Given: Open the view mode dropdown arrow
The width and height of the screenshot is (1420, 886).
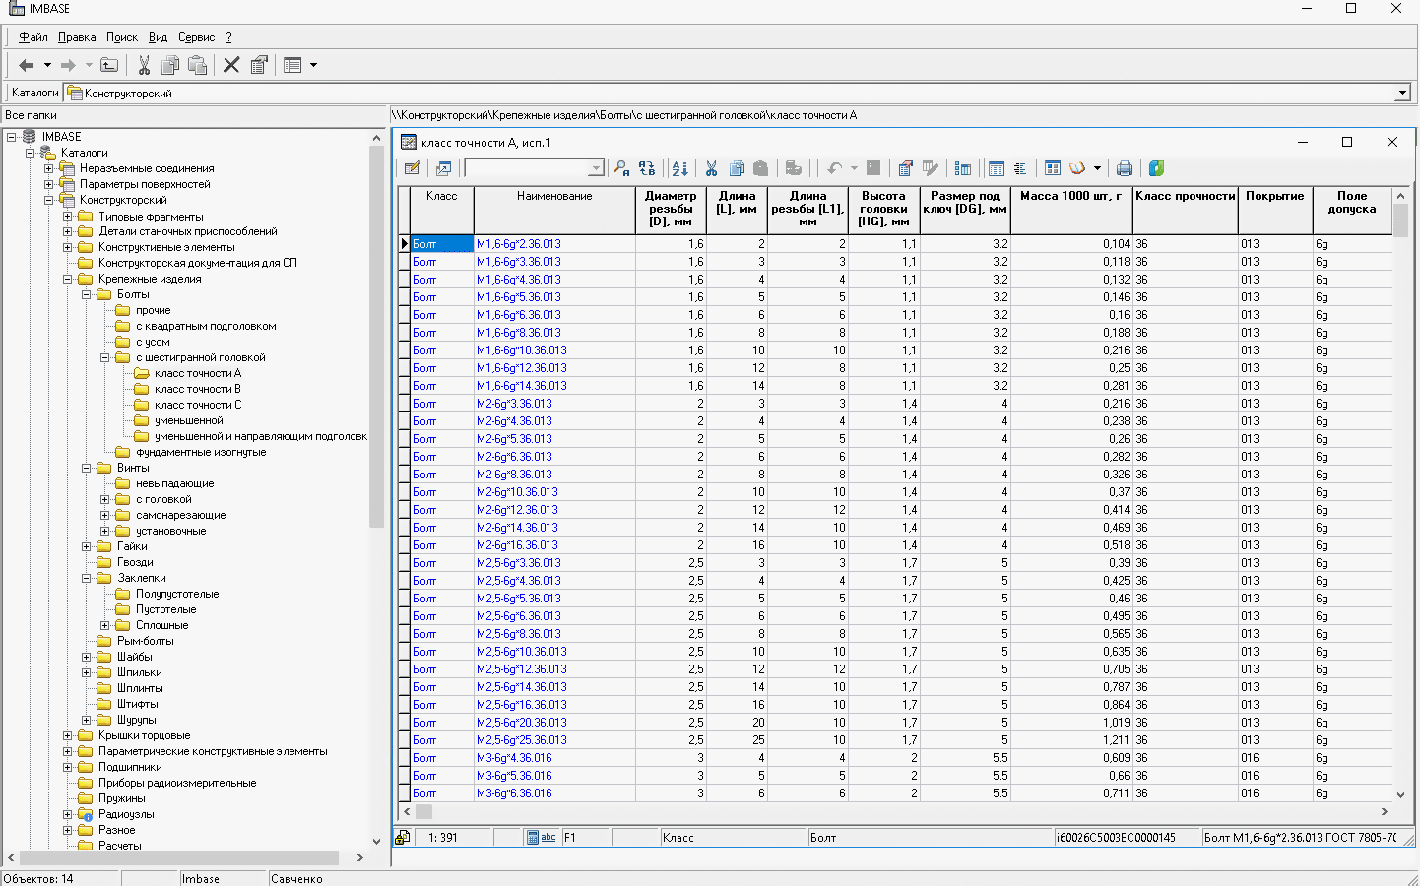Looking at the screenshot, I should pos(314,65).
